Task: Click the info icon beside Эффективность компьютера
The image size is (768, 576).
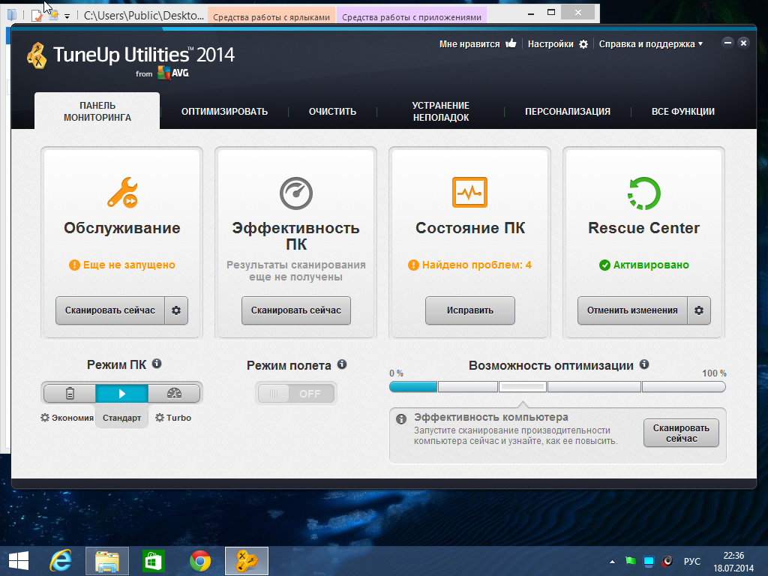Action: pos(401,419)
